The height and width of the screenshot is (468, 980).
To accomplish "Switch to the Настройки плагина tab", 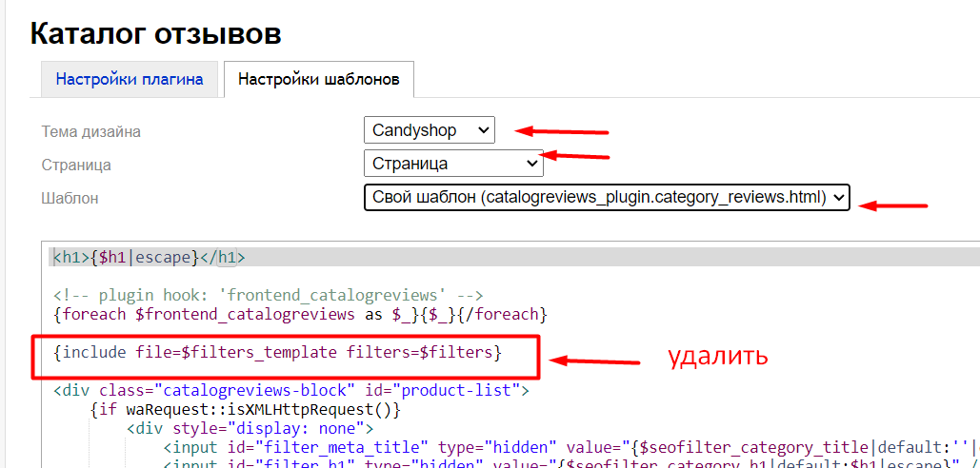I will [x=130, y=79].
